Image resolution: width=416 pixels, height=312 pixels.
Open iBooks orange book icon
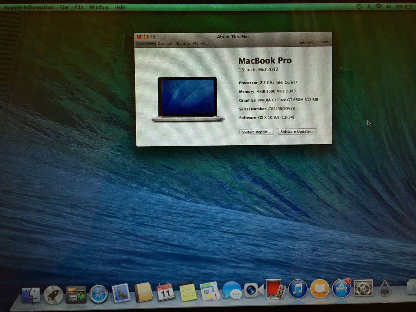pos(320,289)
